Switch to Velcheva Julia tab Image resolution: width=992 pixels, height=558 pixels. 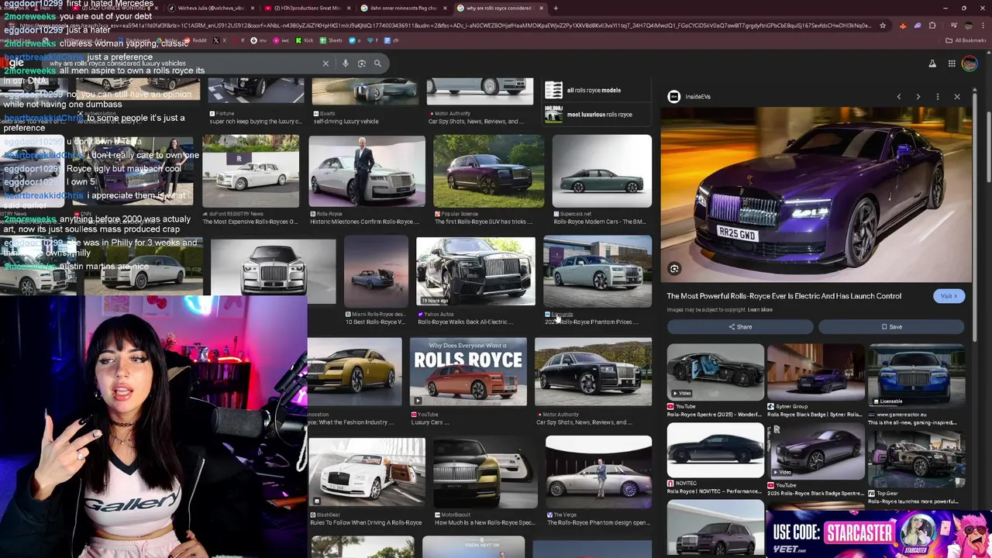tap(211, 8)
